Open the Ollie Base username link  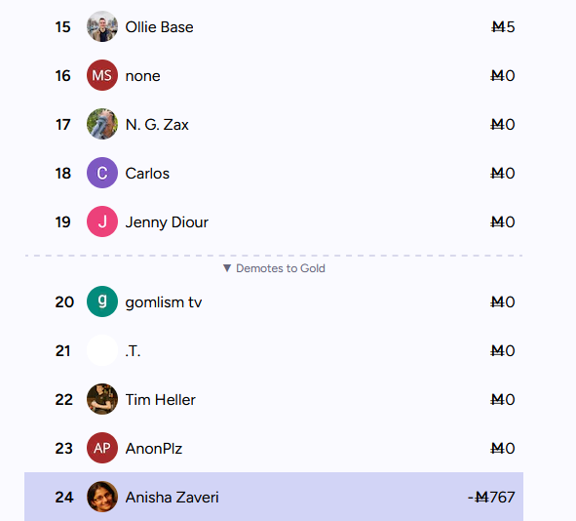pos(159,27)
